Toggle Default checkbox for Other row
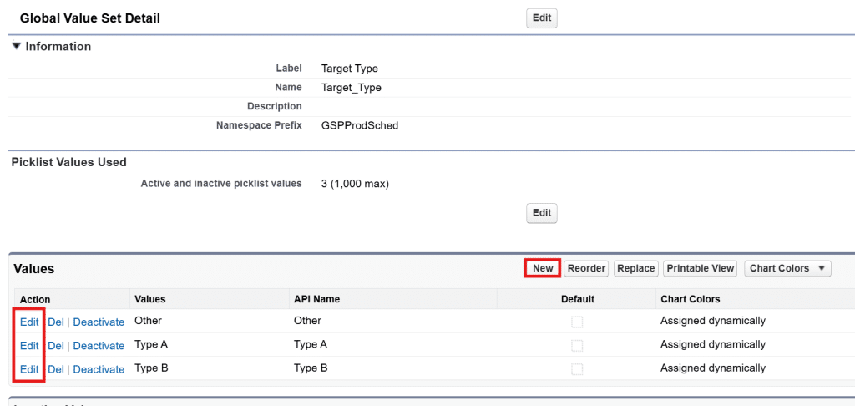Viewport: 855px width, 406px height. tap(577, 322)
